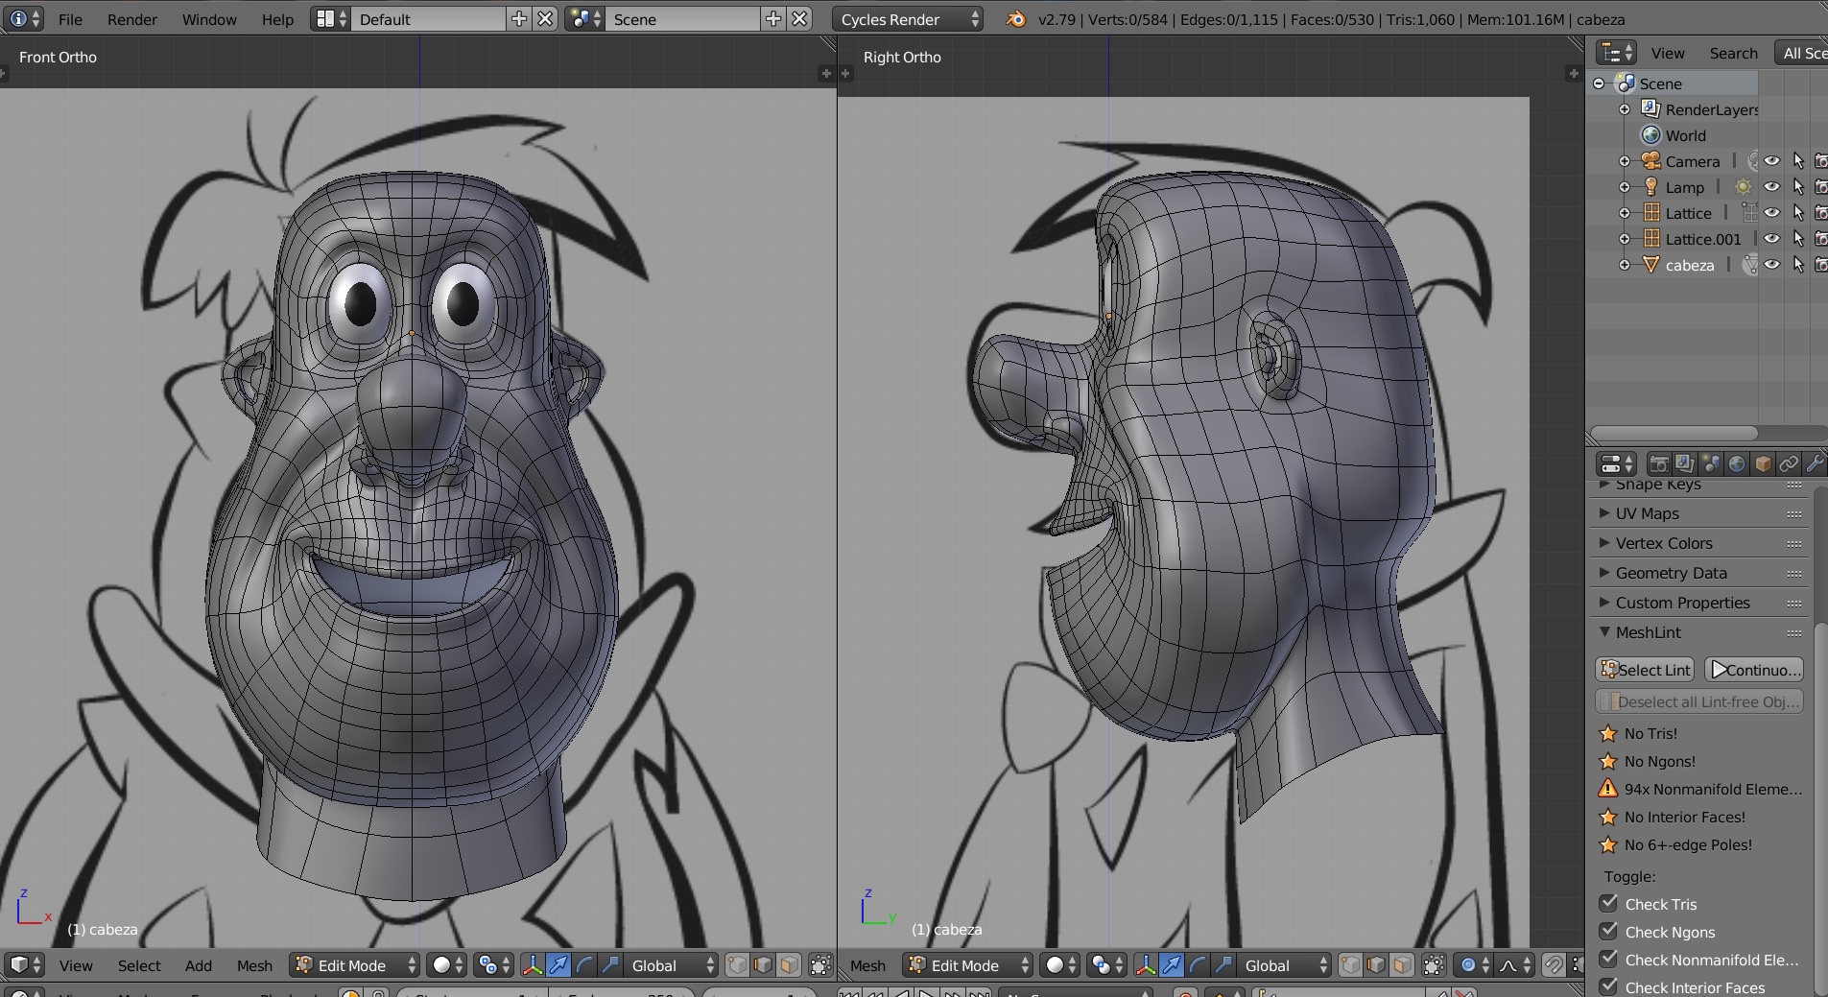Open the Properties editor type selector
1828x997 pixels.
1616,464
